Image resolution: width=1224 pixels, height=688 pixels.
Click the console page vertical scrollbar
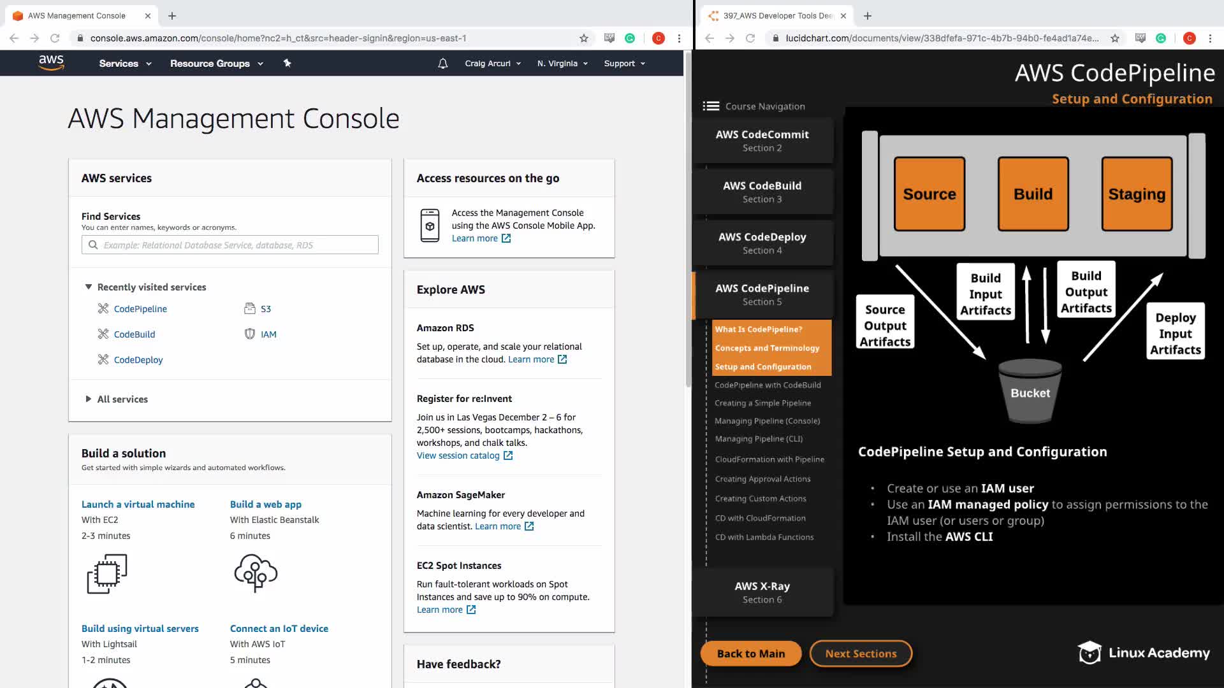coord(688,220)
